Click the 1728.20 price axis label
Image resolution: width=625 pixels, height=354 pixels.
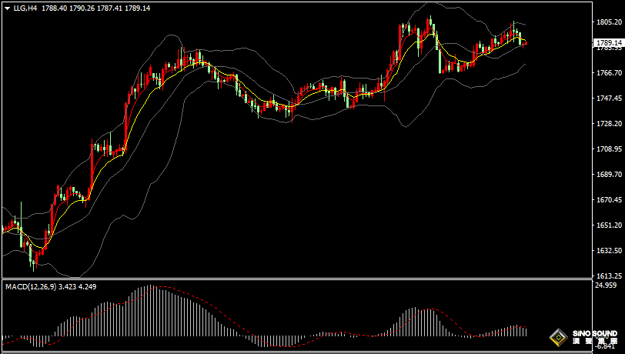(x=608, y=124)
